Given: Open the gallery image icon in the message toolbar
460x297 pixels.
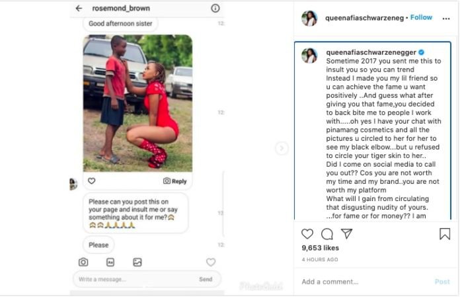Looking at the screenshot, I should (x=137, y=262).
